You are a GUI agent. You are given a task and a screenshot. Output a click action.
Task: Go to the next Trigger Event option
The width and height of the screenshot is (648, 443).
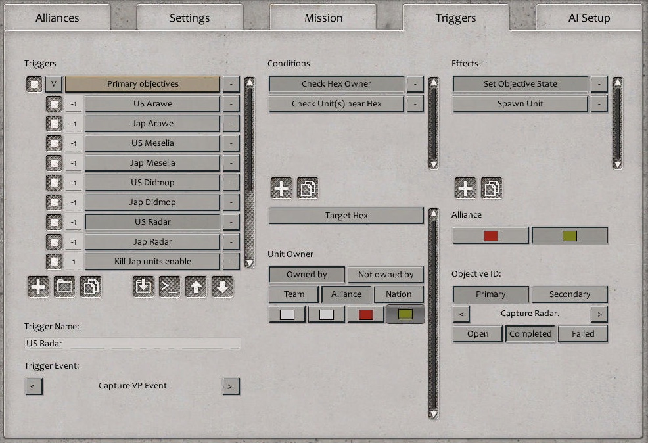(x=229, y=386)
